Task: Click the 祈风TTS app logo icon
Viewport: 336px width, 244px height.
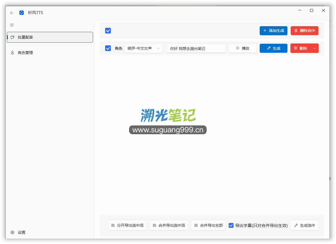Action: tap(22, 13)
